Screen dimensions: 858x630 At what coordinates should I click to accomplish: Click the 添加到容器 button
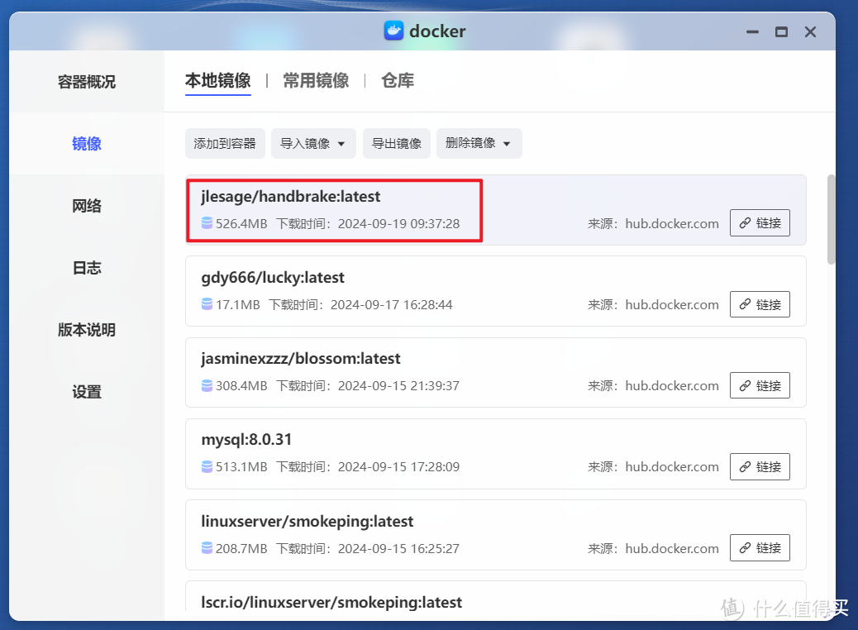click(224, 143)
